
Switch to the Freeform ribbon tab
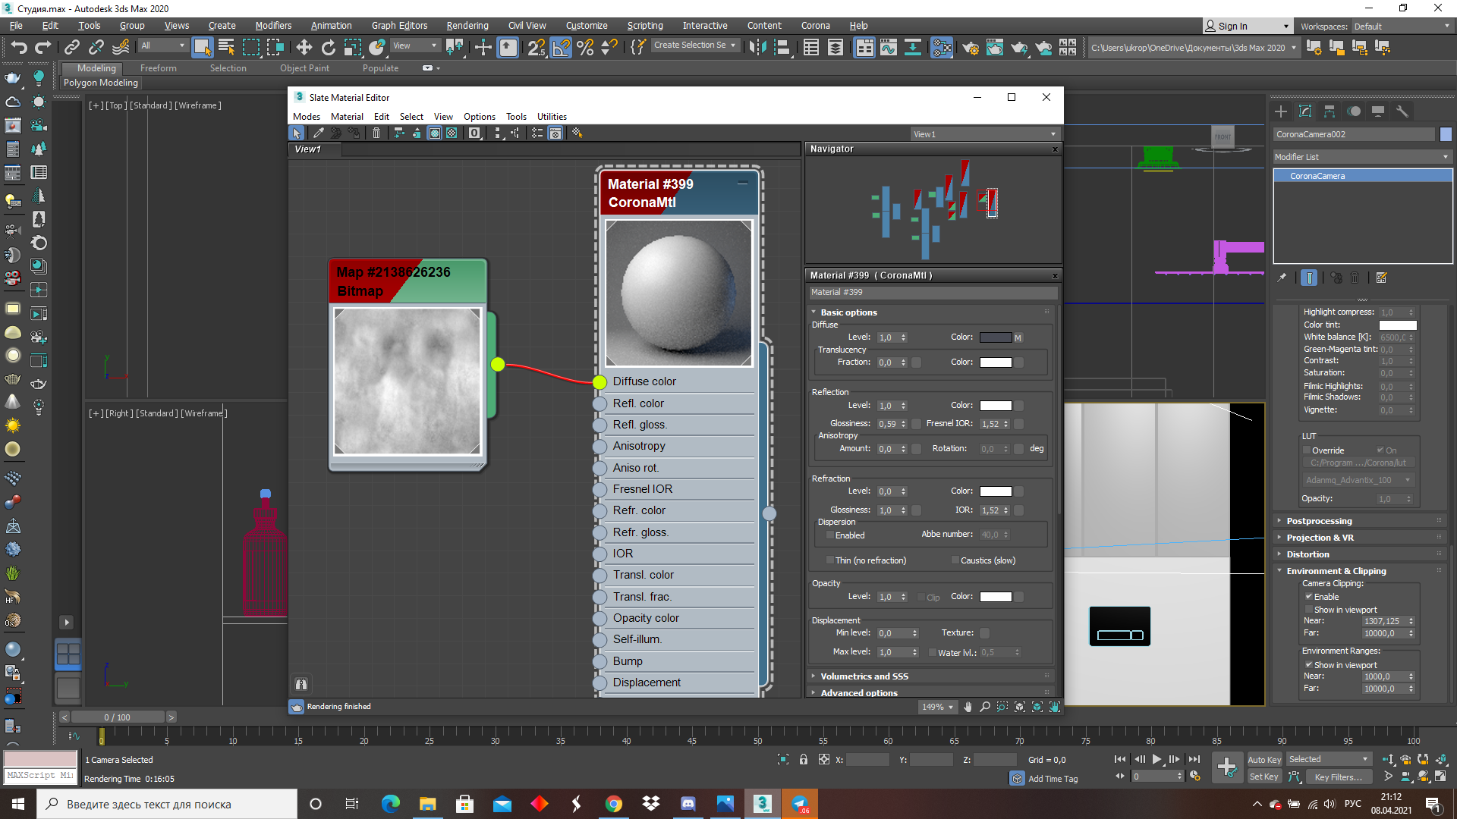(158, 68)
